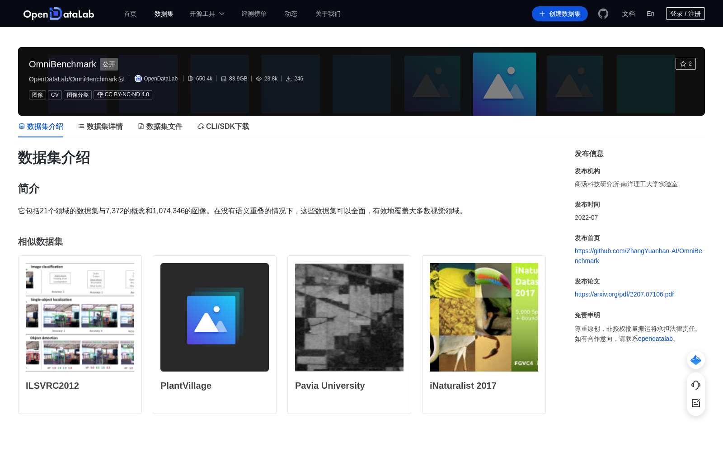Click the 相似数据集 heading

coord(41,242)
